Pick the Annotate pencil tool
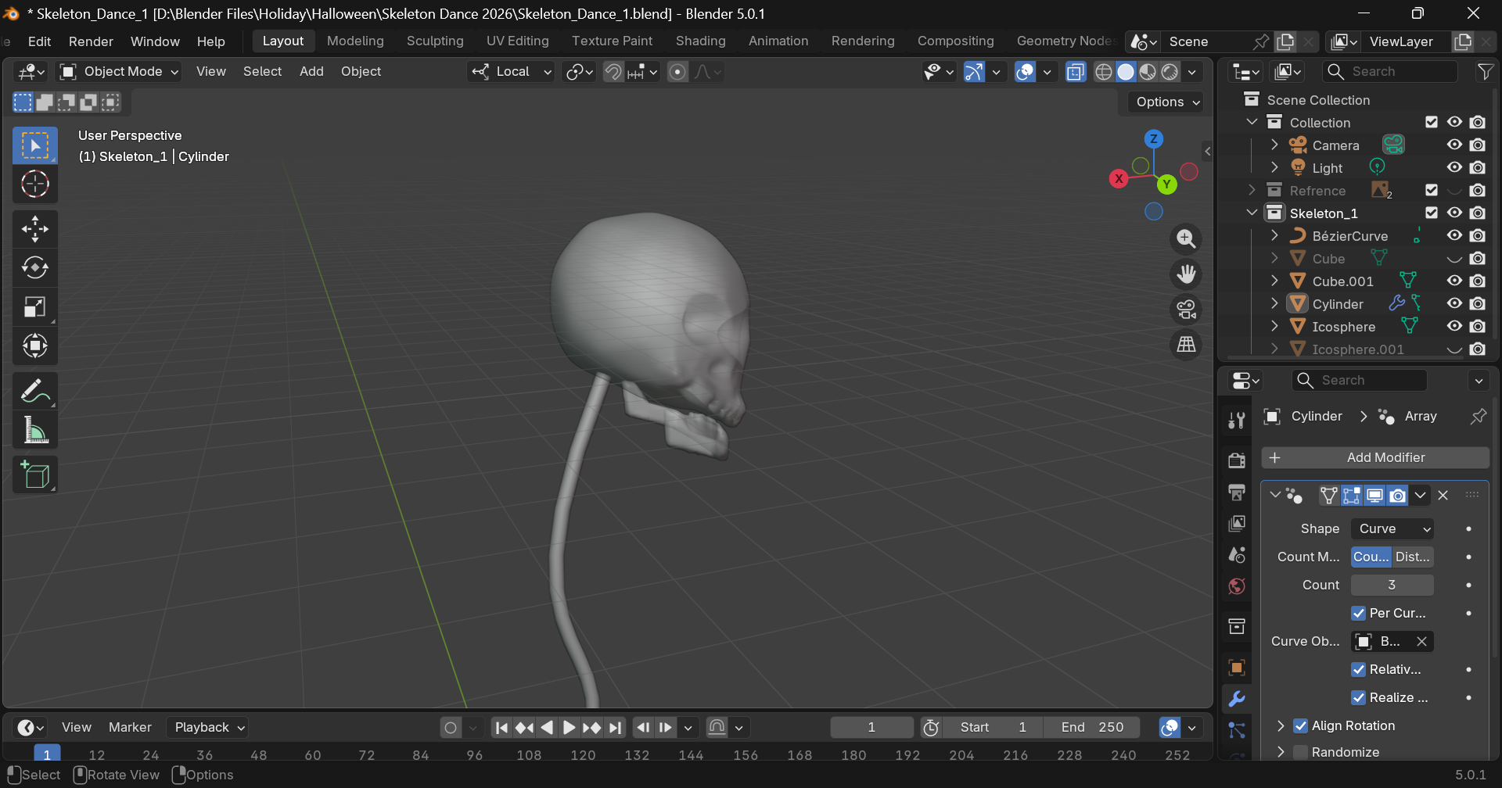 point(35,391)
